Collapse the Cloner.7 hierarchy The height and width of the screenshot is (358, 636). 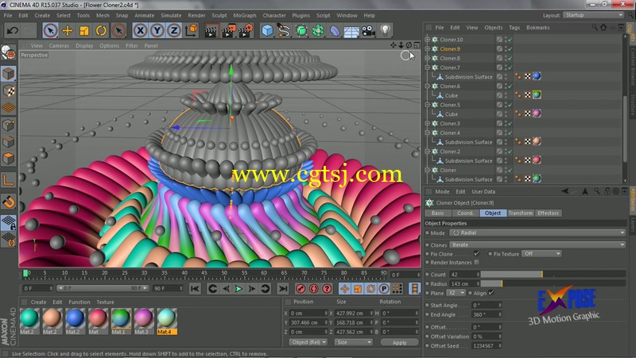pyautogui.click(x=427, y=67)
